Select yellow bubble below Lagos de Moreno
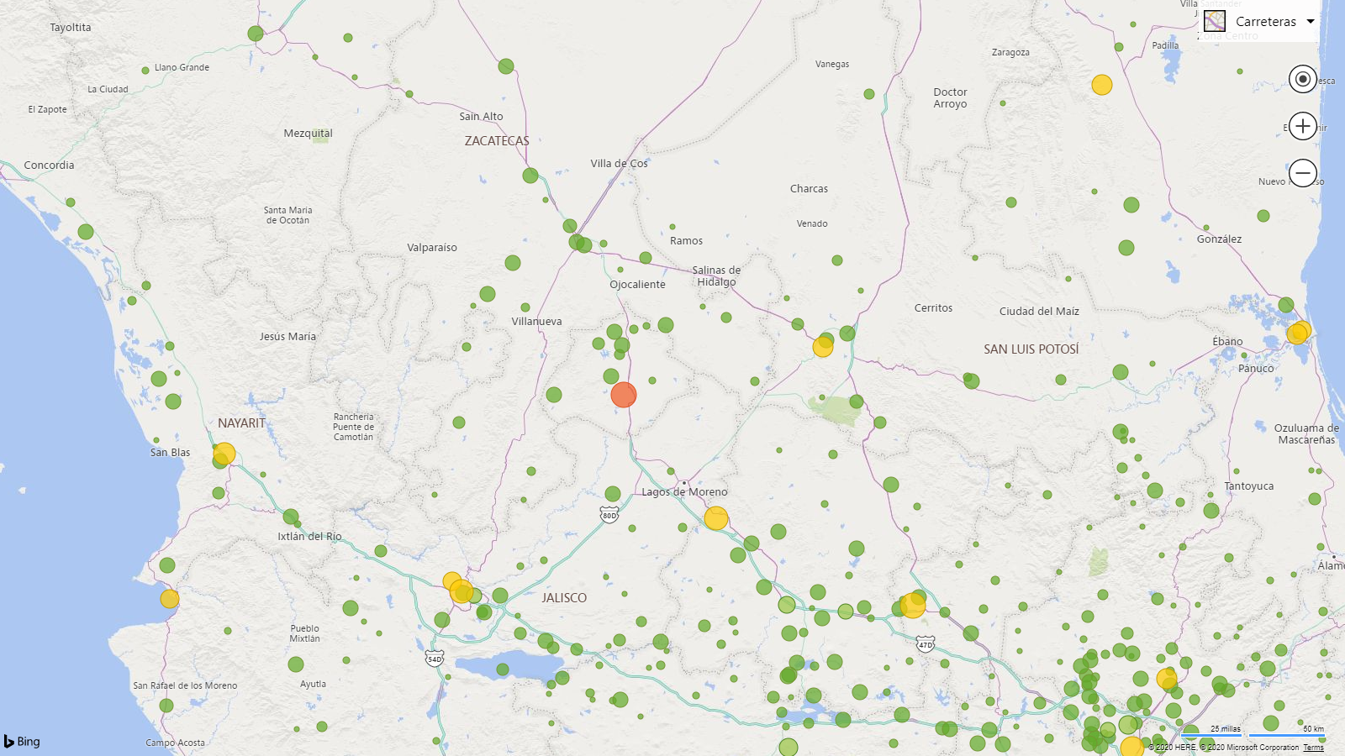Viewport: 1345px width, 756px height. (716, 518)
